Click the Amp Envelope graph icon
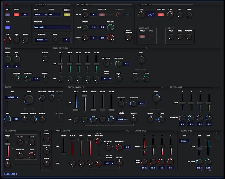 click(128, 131)
